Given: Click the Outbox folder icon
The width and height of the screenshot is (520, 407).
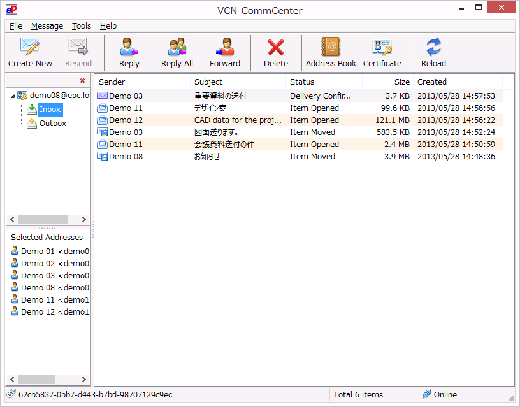Looking at the screenshot, I should click(x=32, y=124).
